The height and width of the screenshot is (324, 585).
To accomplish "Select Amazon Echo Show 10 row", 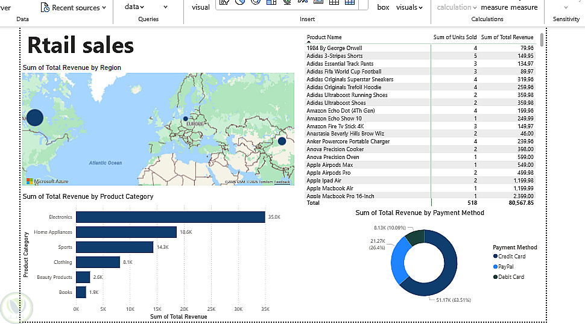I will click(420, 119).
